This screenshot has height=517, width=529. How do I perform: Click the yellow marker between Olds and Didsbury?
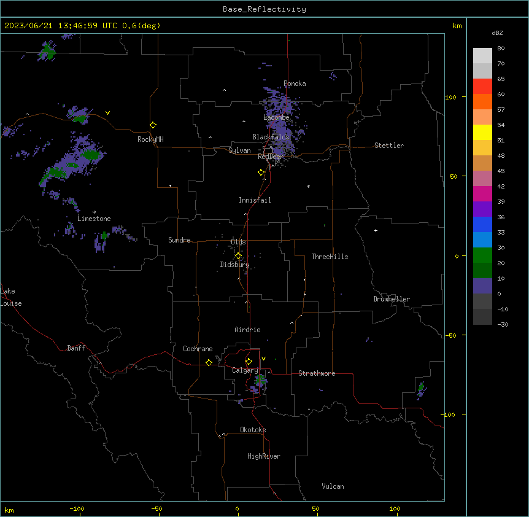pos(238,256)
